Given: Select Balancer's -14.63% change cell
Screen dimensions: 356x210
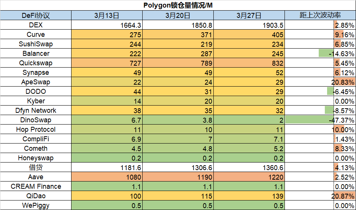Looking at the screenshot, I should click(x=320, y=54).
